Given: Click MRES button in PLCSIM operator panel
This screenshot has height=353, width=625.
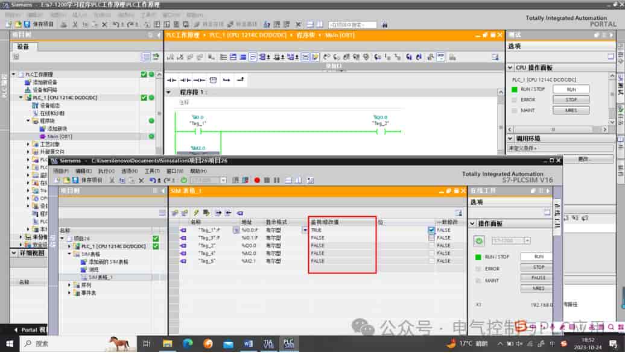Looking at the screenshot, I should coord(538,288).
